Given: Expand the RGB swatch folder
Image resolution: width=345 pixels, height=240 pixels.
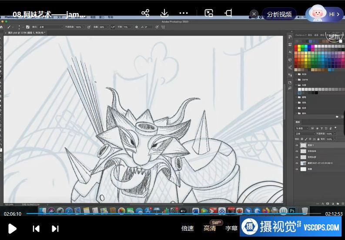Looking at the screenshot, I should [x=296, y=74].
